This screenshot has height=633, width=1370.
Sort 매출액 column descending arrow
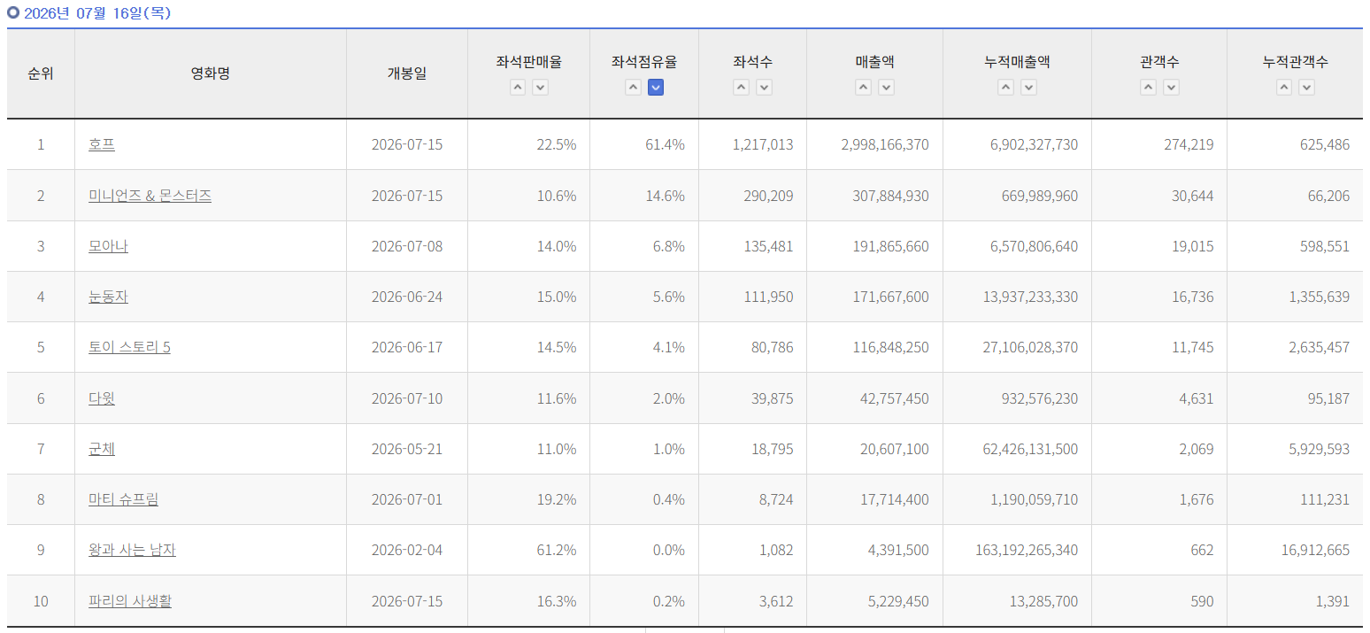[886, 87]
